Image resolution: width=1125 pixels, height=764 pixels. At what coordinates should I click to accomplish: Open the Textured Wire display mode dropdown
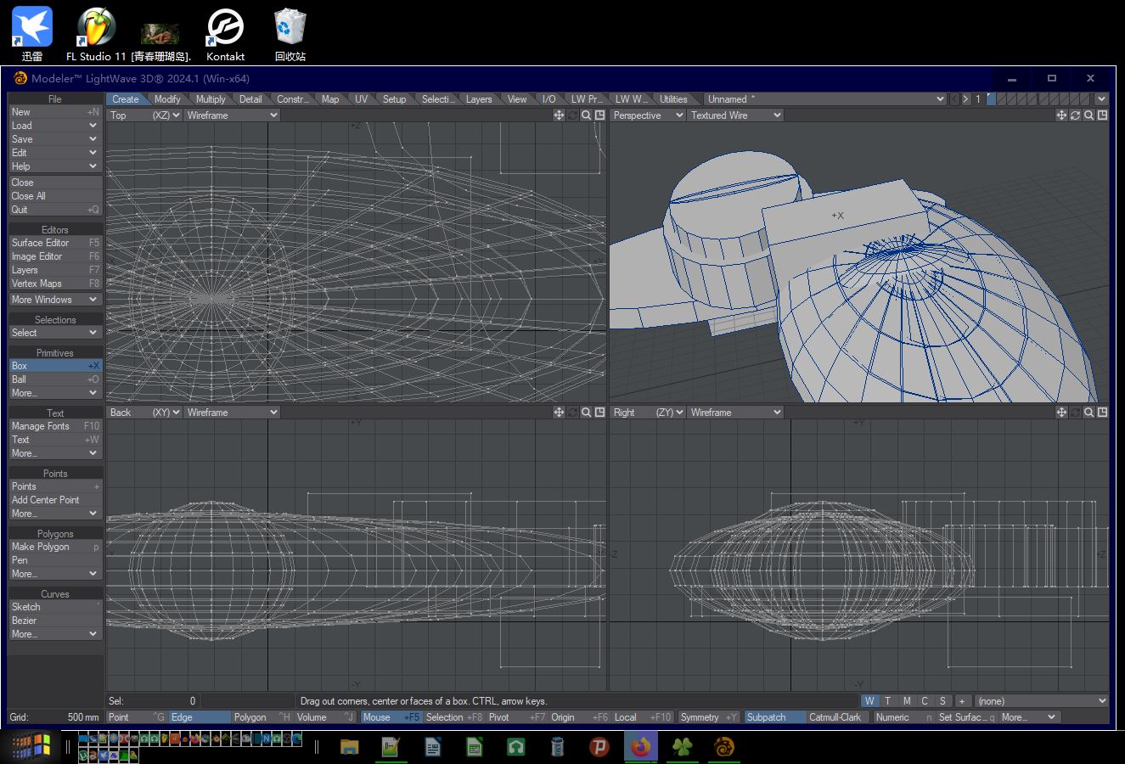coord(734,115)
